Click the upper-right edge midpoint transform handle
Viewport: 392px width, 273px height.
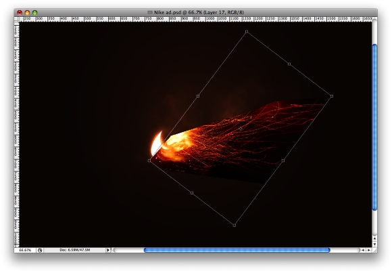(x=289, y=64)
